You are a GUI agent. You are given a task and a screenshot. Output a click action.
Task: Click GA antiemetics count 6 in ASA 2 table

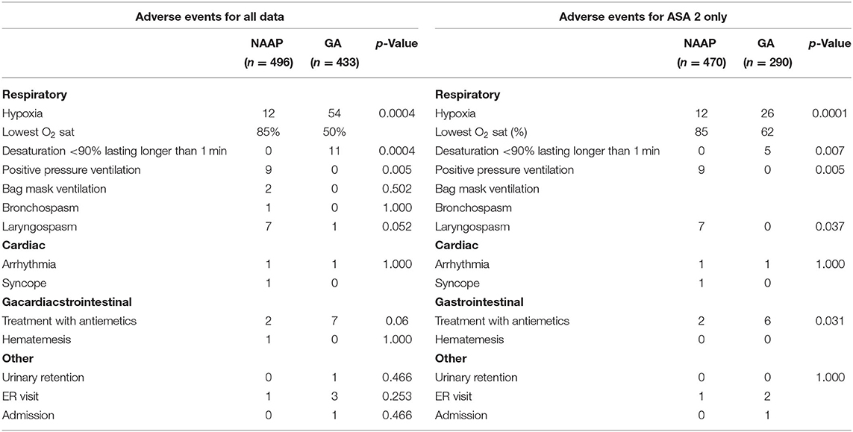tap(768, 321)
